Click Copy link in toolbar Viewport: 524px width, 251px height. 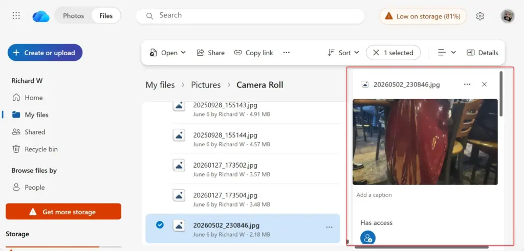click(x=254, y=53)
